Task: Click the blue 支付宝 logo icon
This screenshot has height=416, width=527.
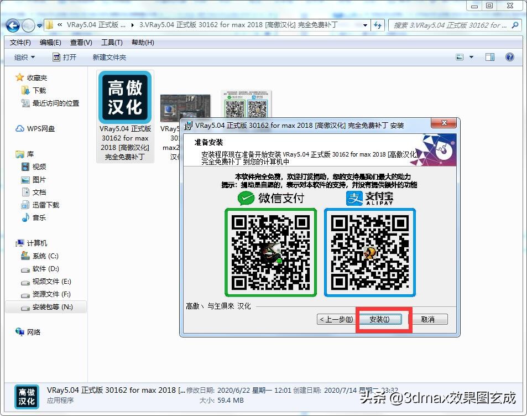Action: [x=354, y=198]
